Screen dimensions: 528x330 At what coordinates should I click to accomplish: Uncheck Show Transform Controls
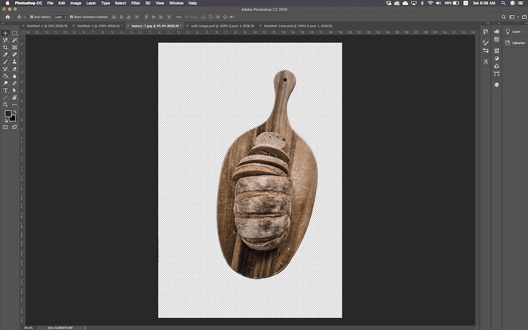pos(71,17)
